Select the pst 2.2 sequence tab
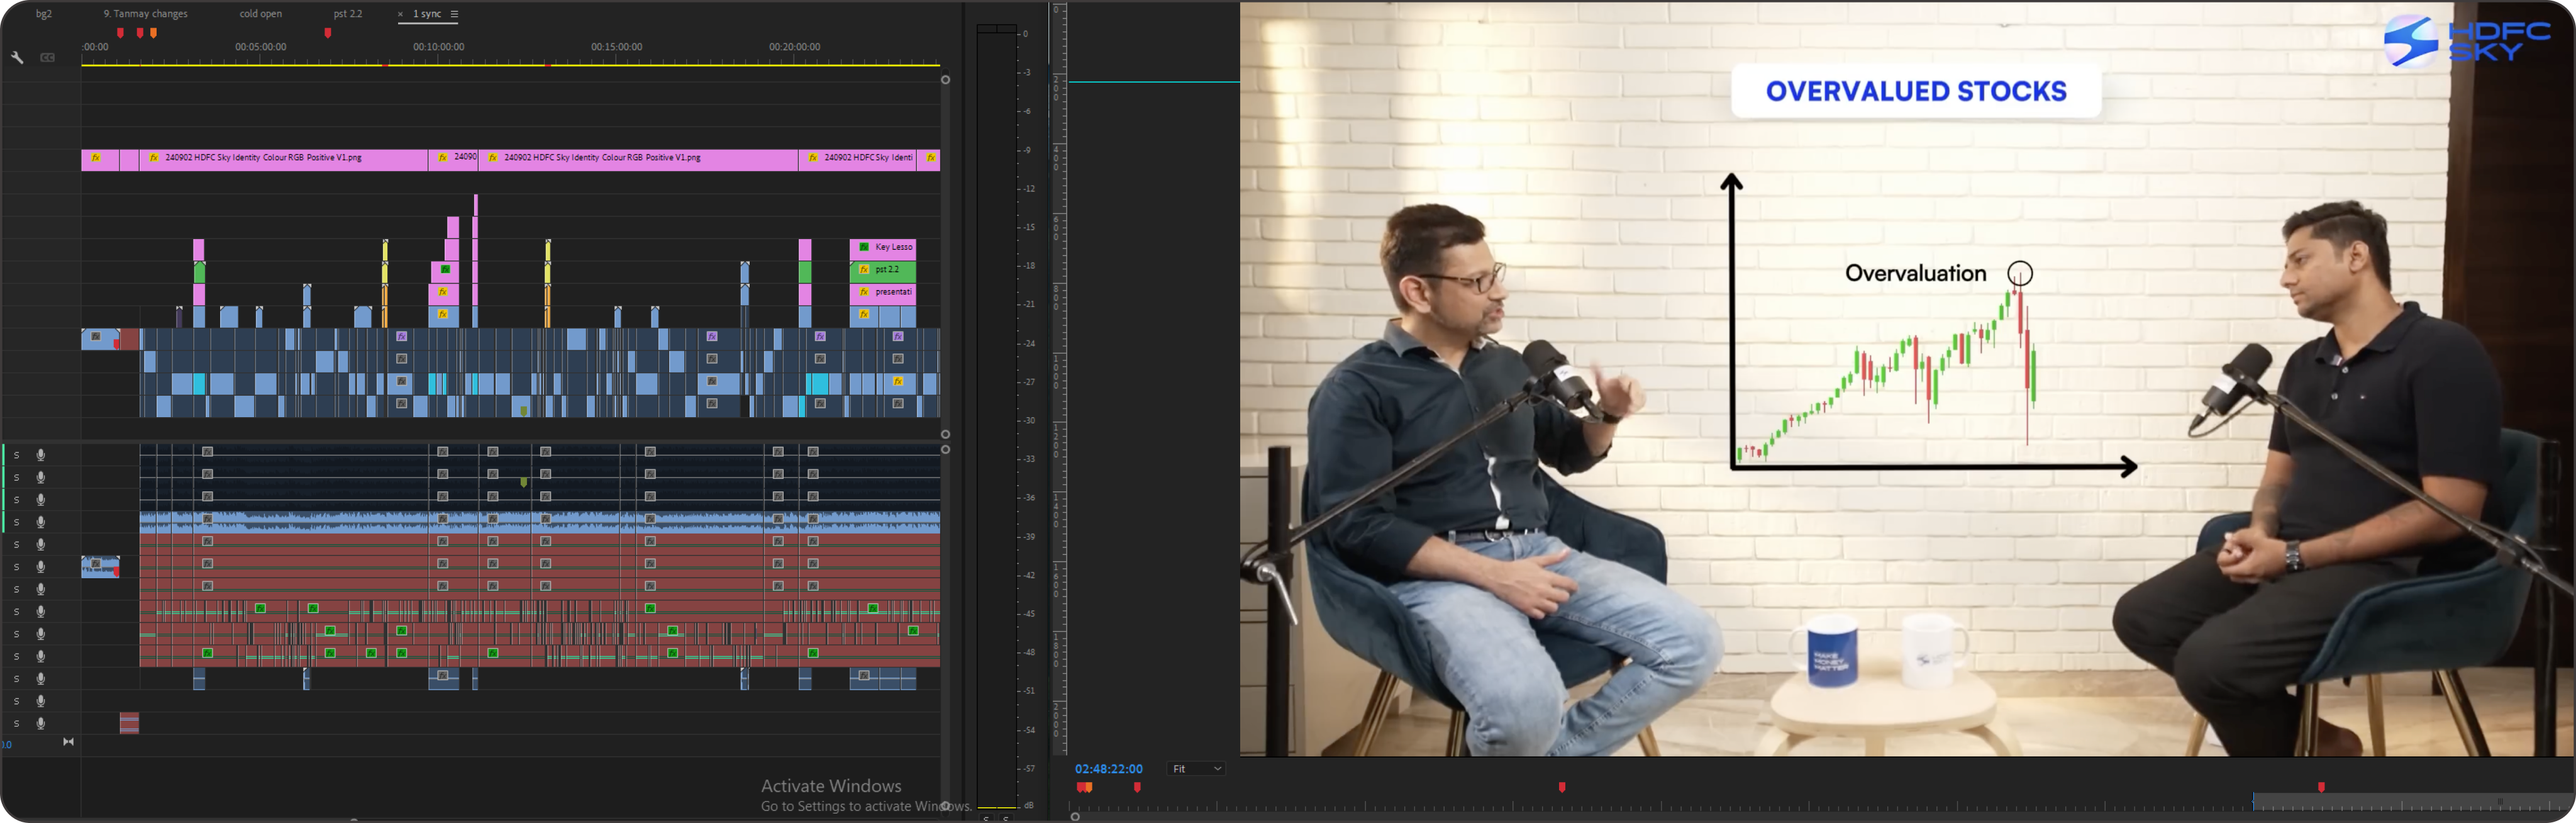 coord(348,14)
